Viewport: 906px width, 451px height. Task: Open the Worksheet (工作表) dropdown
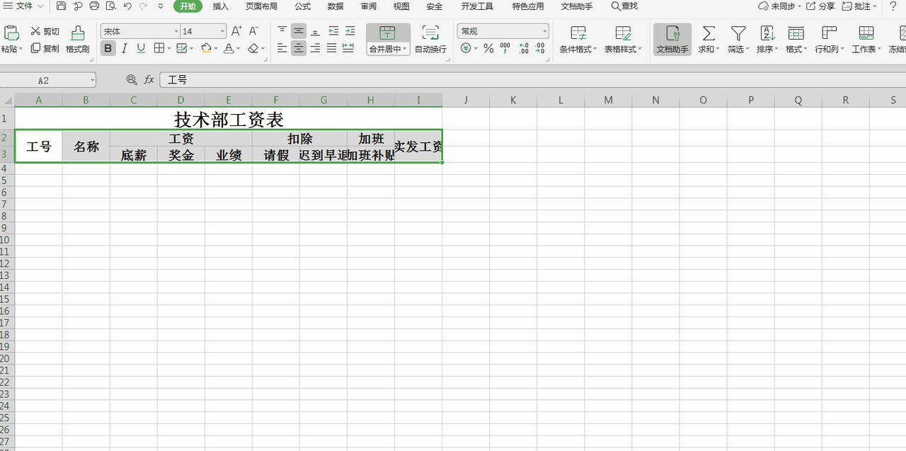click(866, 49)
